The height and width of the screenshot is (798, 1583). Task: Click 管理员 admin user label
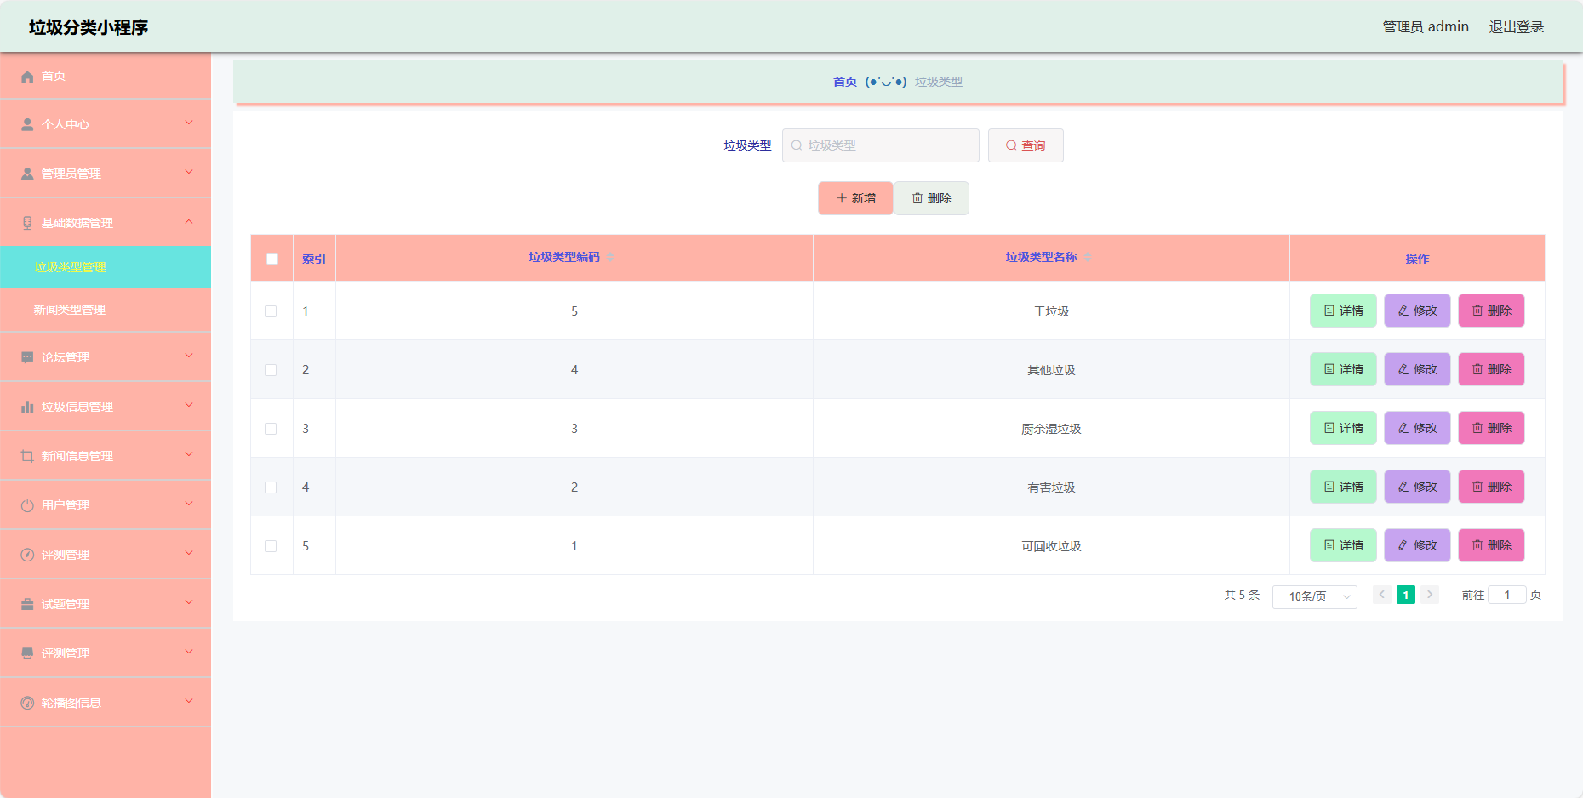point(1426,27)
